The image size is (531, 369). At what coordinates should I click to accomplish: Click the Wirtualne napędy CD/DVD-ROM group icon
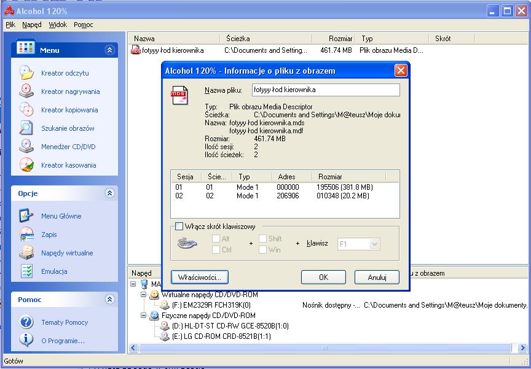154,295
